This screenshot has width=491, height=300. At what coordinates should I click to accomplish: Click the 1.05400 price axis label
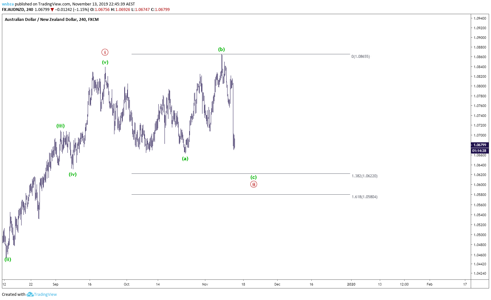[480, 215]
